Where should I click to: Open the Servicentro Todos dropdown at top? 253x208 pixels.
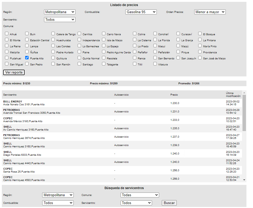click(x=60, y=19)
